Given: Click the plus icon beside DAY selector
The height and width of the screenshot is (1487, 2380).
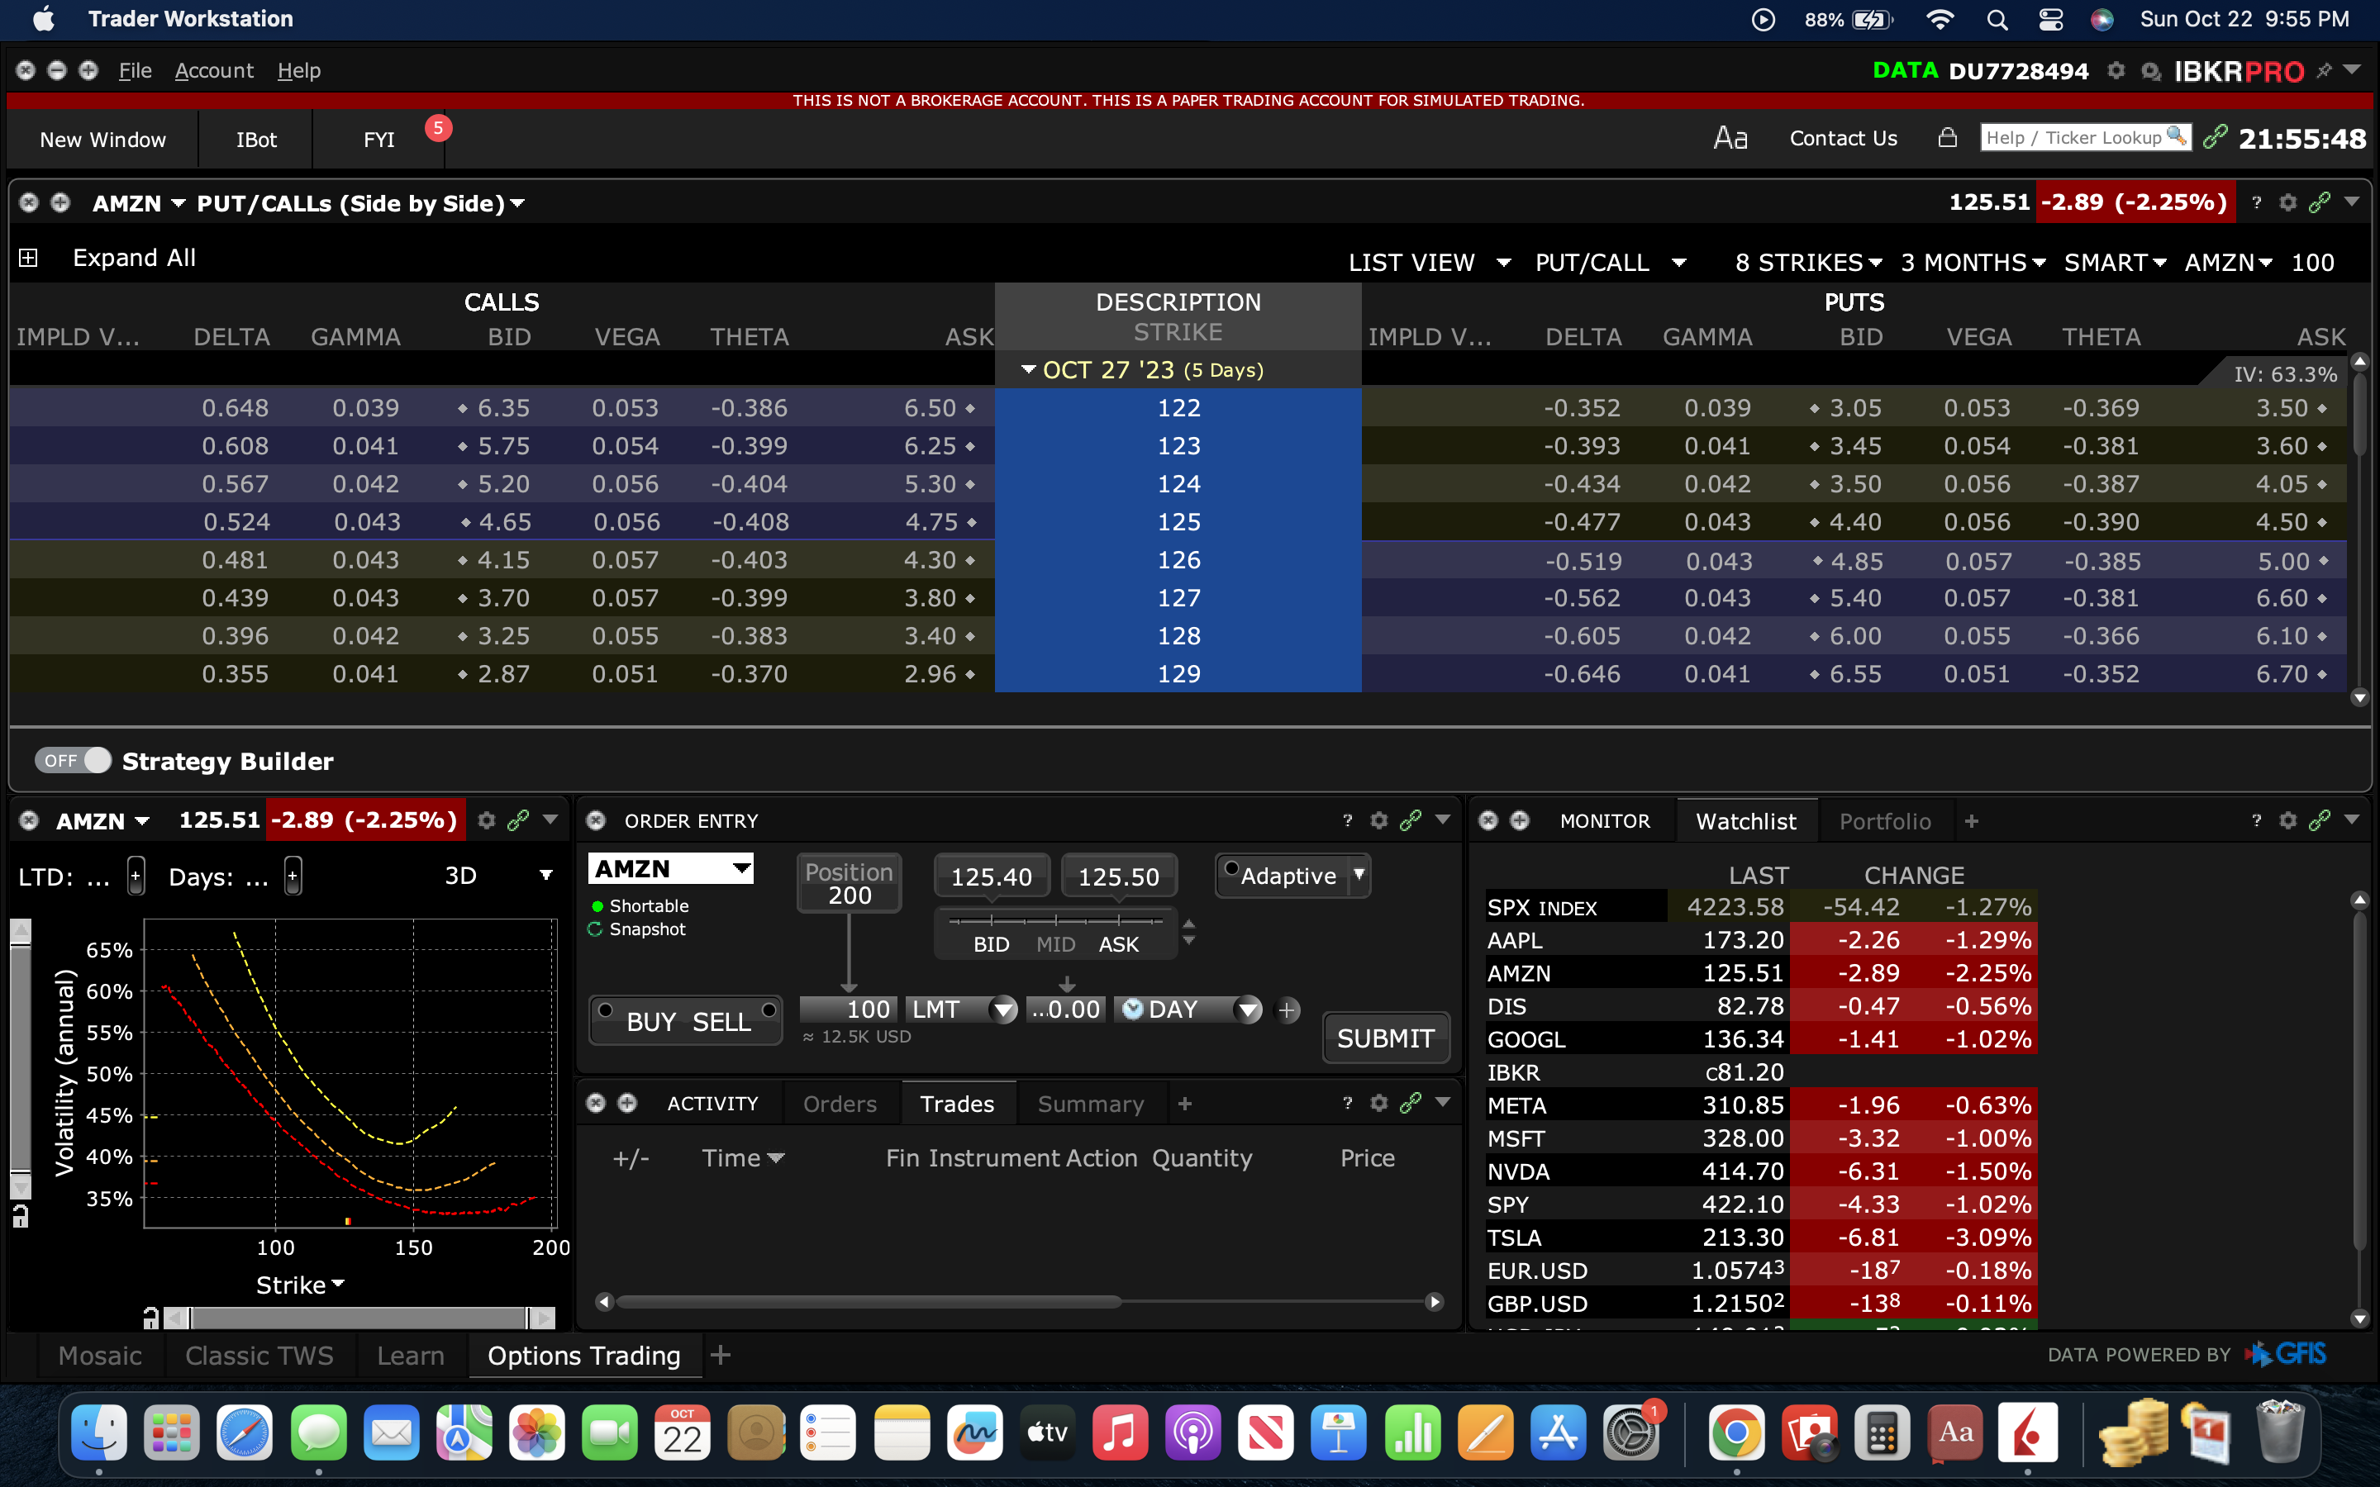Looking at the screenshot, I should coord(1287,1010).
